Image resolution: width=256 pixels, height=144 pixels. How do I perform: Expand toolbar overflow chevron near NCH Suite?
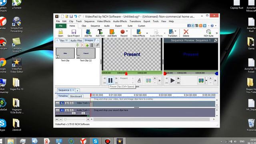pos(217,33)
